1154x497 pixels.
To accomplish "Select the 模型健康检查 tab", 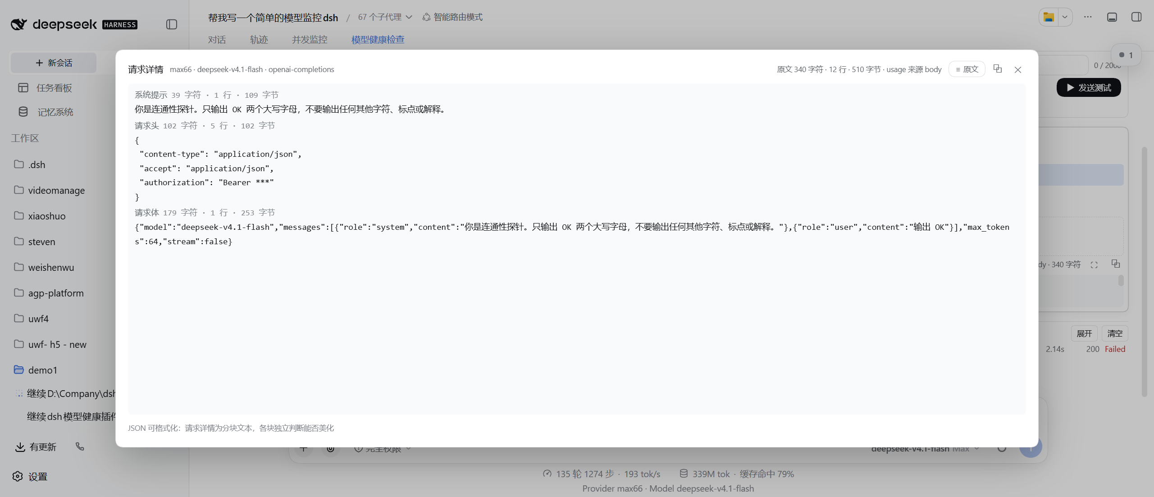I will pos(378,40).
